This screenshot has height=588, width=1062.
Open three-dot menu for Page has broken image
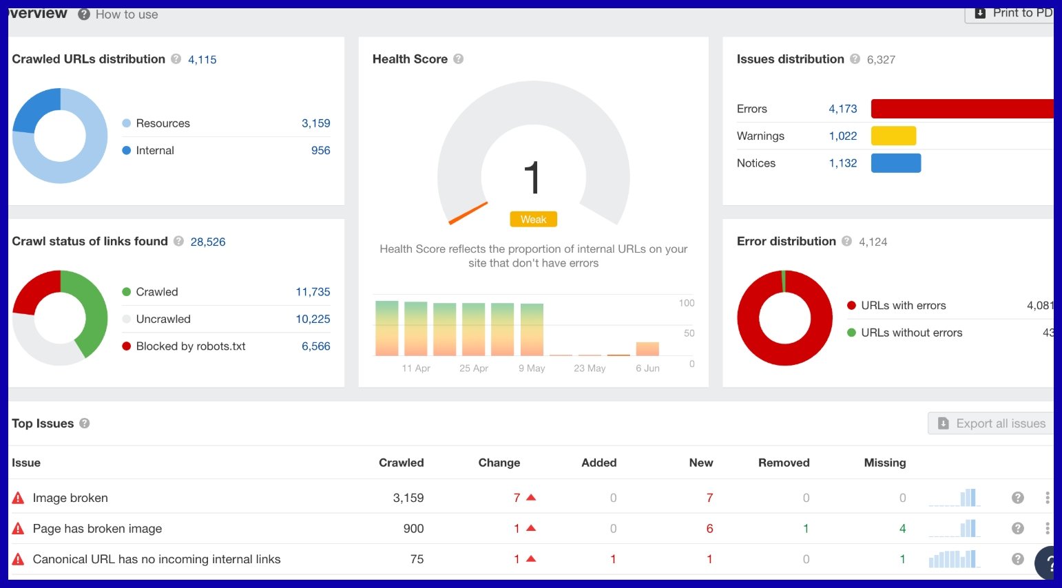[1047, 529]
